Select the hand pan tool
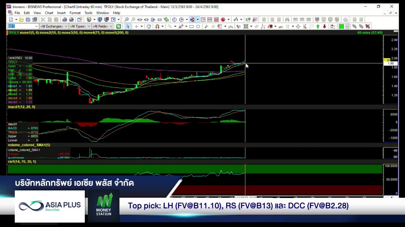This screenshot has height=227, width=405. coord(149,26)
